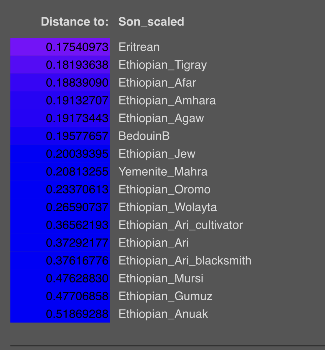The height and width of the screenshot is (350, 325).
Task: Select the Ethiopian_Wolayta row
Action: click(167, 207)
